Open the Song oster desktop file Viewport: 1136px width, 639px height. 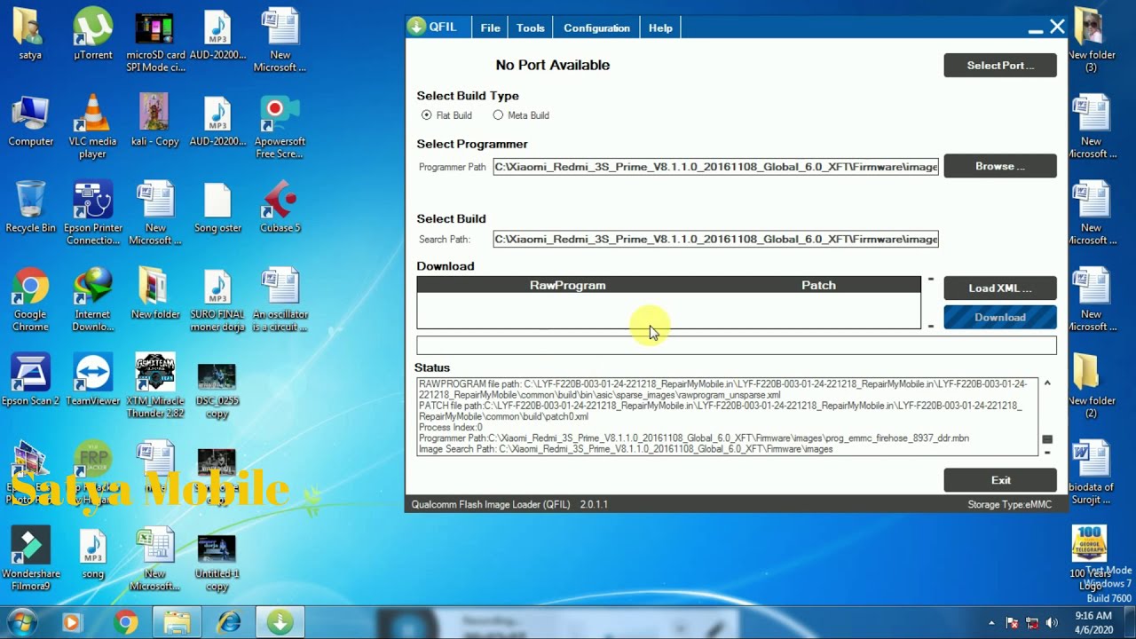(217, 207)
